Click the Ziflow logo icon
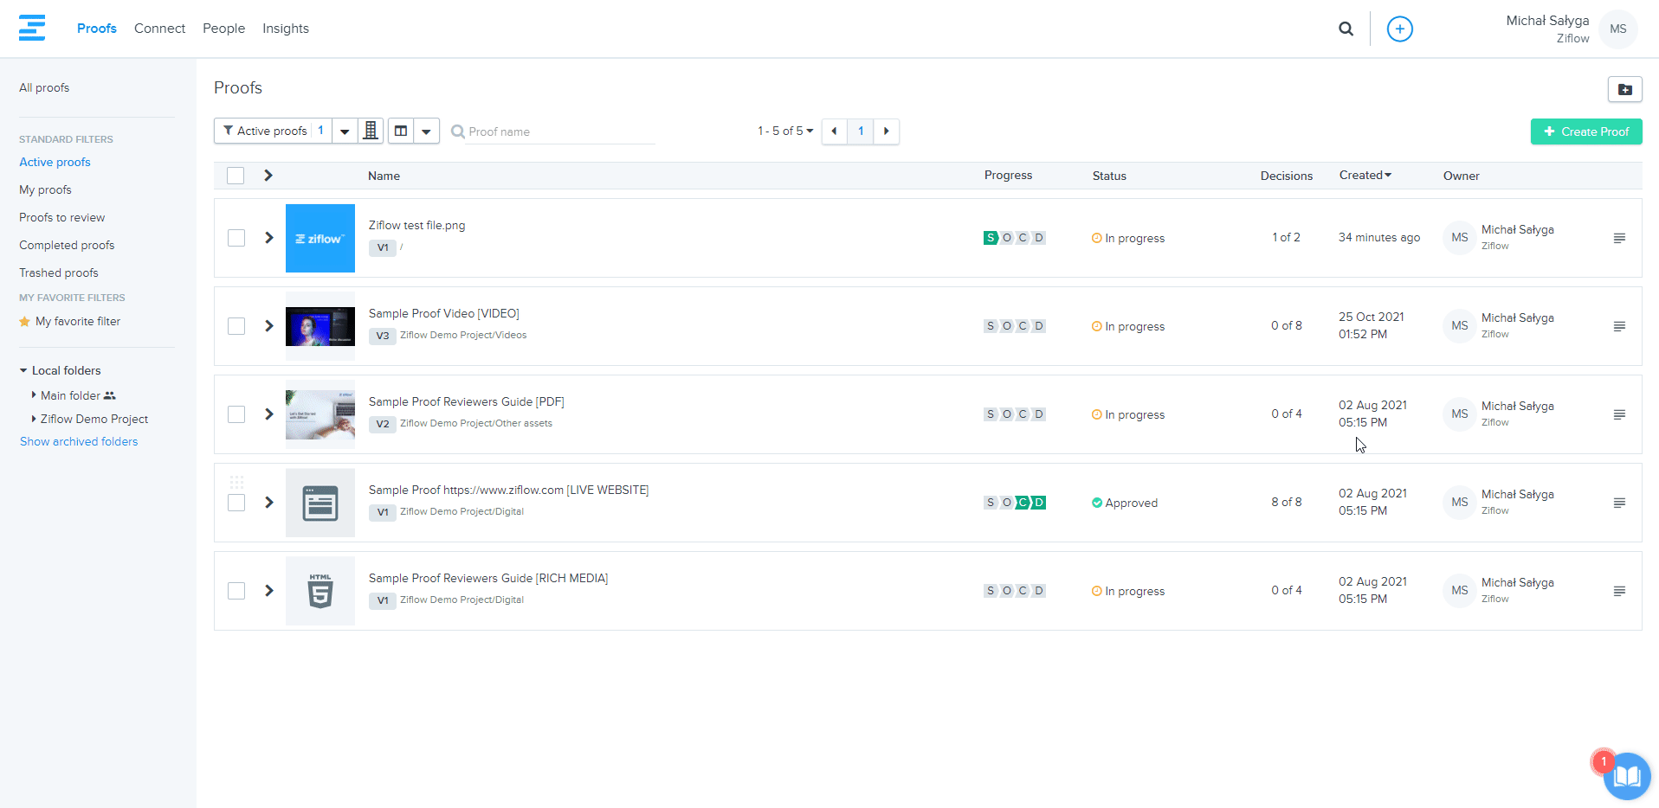The height and width of the screenshot is (808, 1659). tap(32, 28)
